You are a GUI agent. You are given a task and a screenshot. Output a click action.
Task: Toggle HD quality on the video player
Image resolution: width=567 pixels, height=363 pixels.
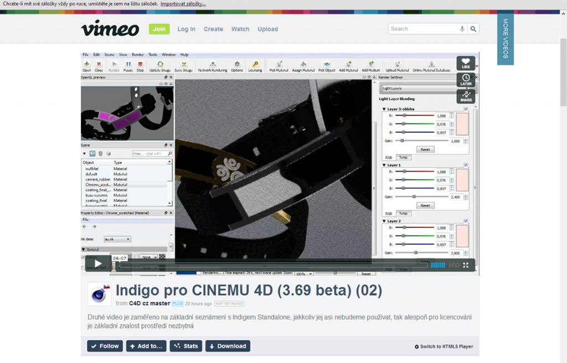coord(454,265)
